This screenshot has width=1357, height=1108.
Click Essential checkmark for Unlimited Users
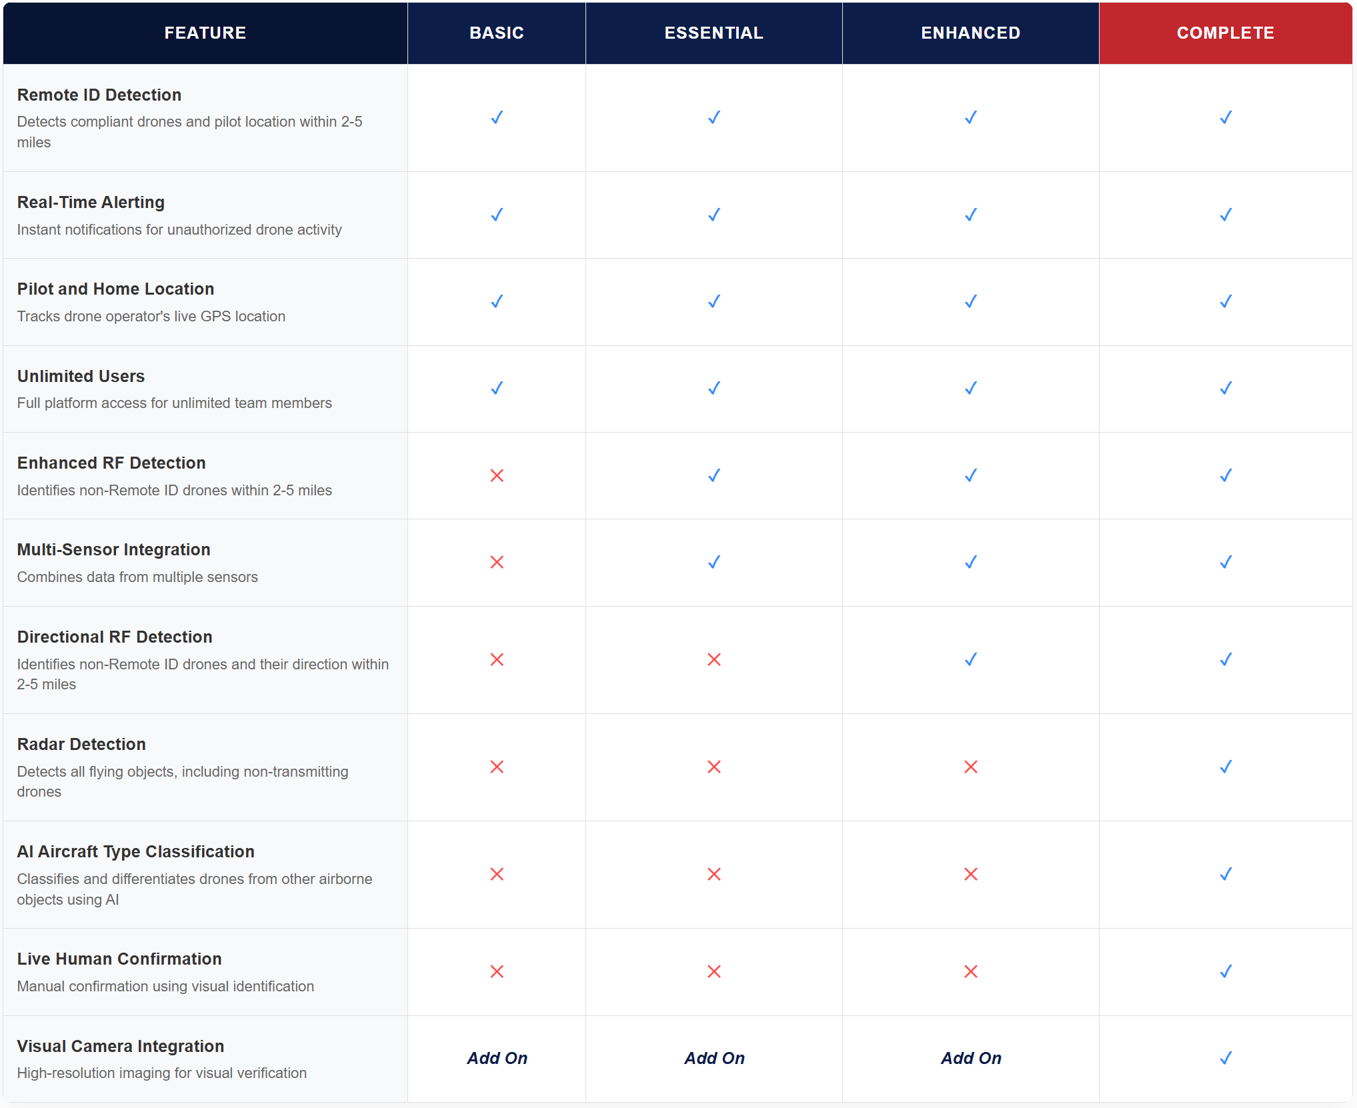714,388
